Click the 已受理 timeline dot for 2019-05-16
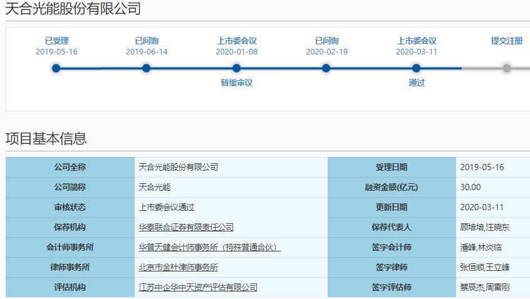This screenshot has width=530, height=299. coord(56,68)
